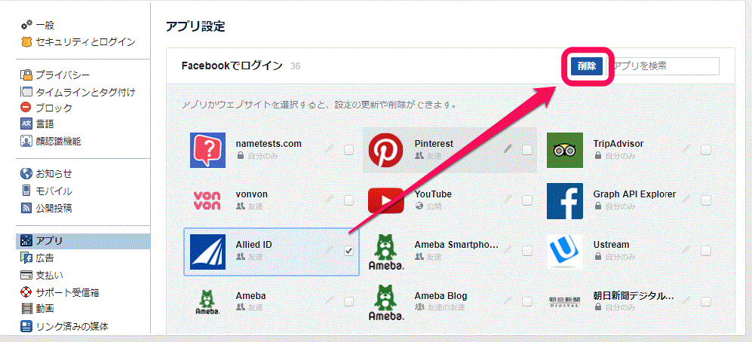Tick the Pinterest checkbox

click(x=527, y=150)
